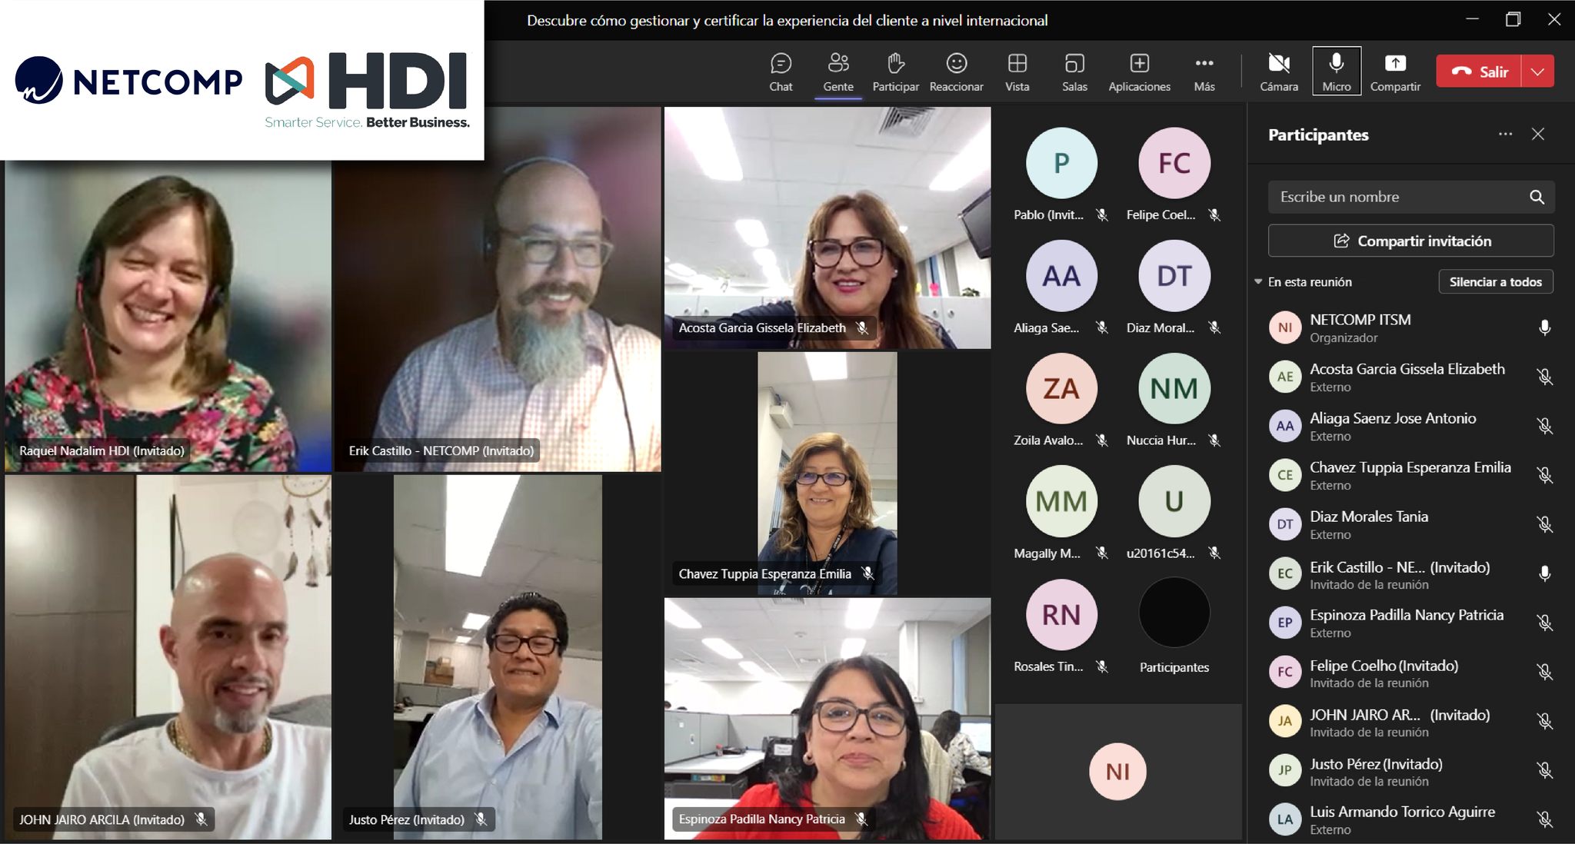Open the Más options menu
The height and width of the screenshot is (844, 1575).
pos(1204,72)
